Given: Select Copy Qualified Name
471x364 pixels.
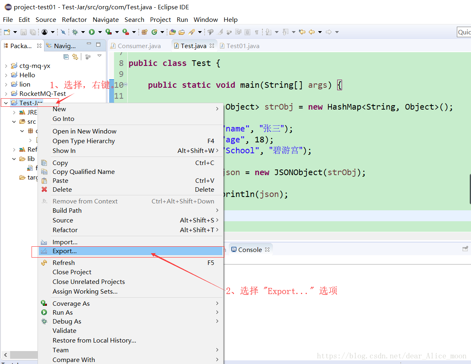Looking at the screenshot, I should pos(131,171).
